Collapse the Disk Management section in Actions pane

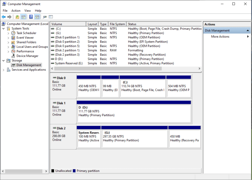click(x=248, y=30)
